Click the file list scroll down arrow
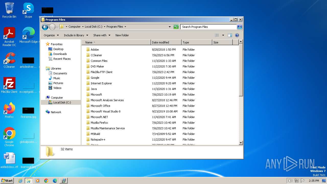This screenshot has height=184, width=327. tap(241, 143)
